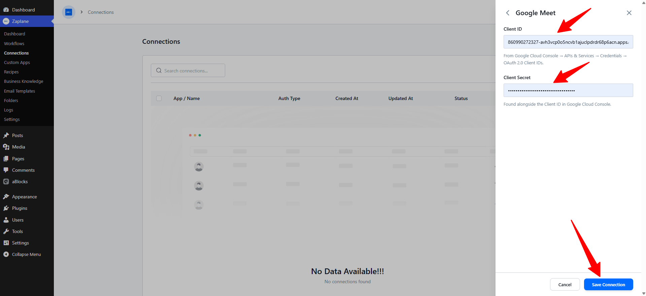The height and width of the screenshot is (296, 646).
Task: Go back using the Google Meet back arrow
Action: point(508,13)
